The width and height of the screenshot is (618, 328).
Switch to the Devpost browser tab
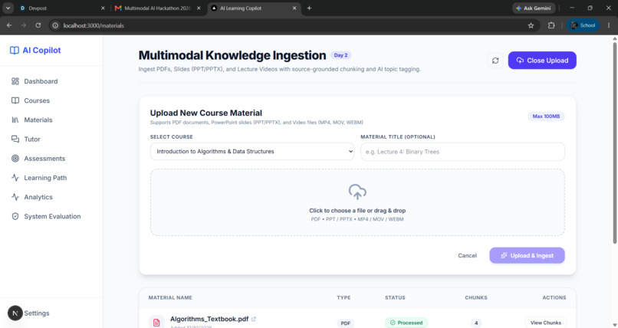pos(61,8)
